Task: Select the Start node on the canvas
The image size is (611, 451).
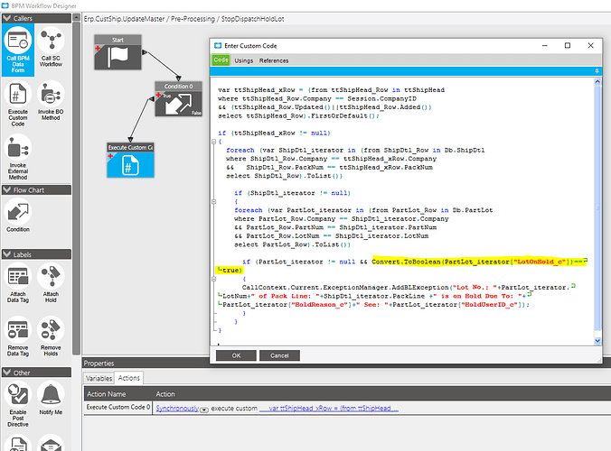Action: click(x=117, y=52)
